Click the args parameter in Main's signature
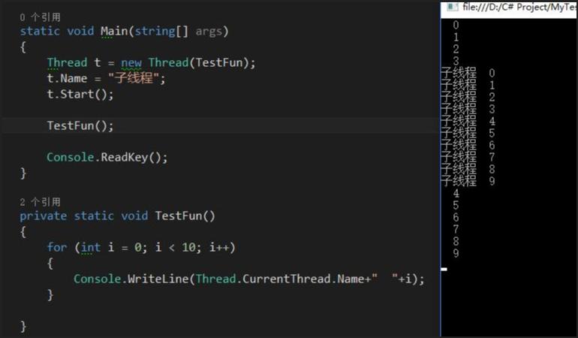Image resolution: width=578 pixels, height=338 pixels. 209,32
